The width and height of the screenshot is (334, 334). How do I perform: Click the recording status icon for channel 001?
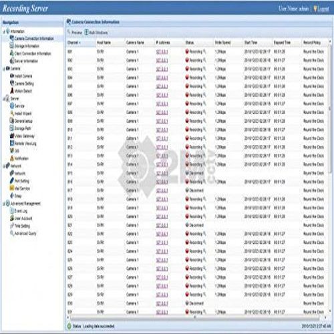[187, 51]
